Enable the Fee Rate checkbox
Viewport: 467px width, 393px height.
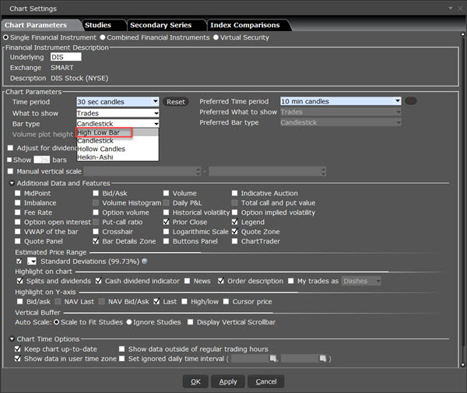pos(18,212)
